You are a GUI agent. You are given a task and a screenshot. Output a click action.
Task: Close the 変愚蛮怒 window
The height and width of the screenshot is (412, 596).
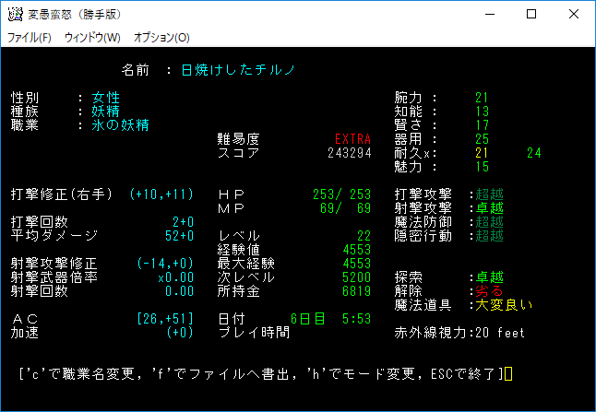point(573,15)
